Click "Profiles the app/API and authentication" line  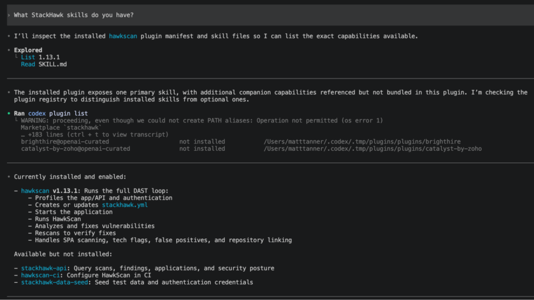(x=104, y=198)
